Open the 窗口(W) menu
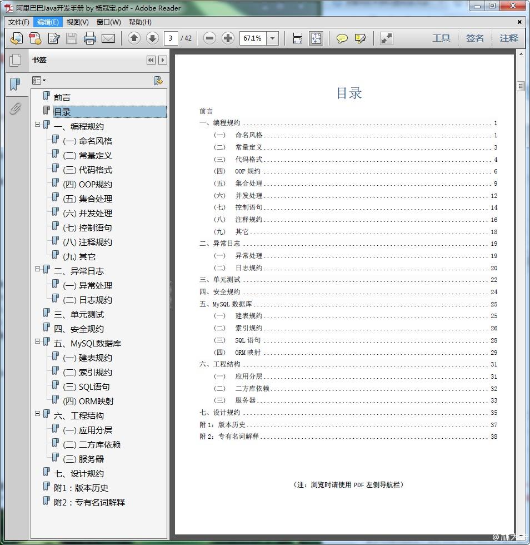 109,22
